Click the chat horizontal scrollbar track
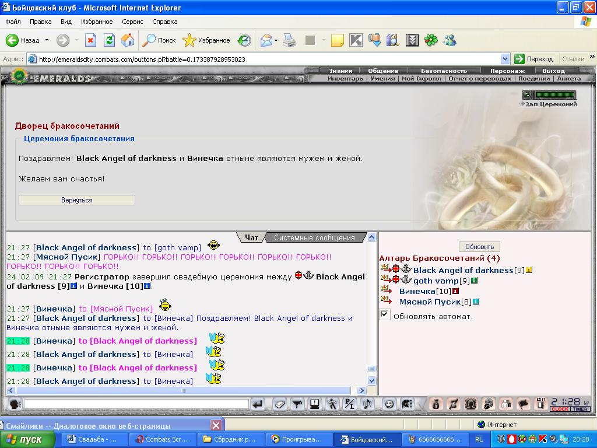Viewport: 597px width, 448px height. point(184,390)
